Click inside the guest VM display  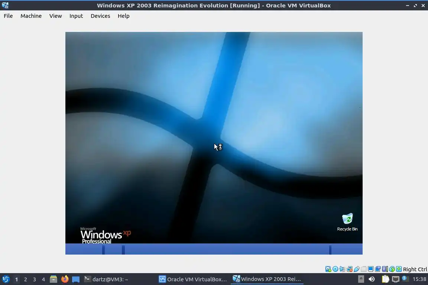pos(214,143)
